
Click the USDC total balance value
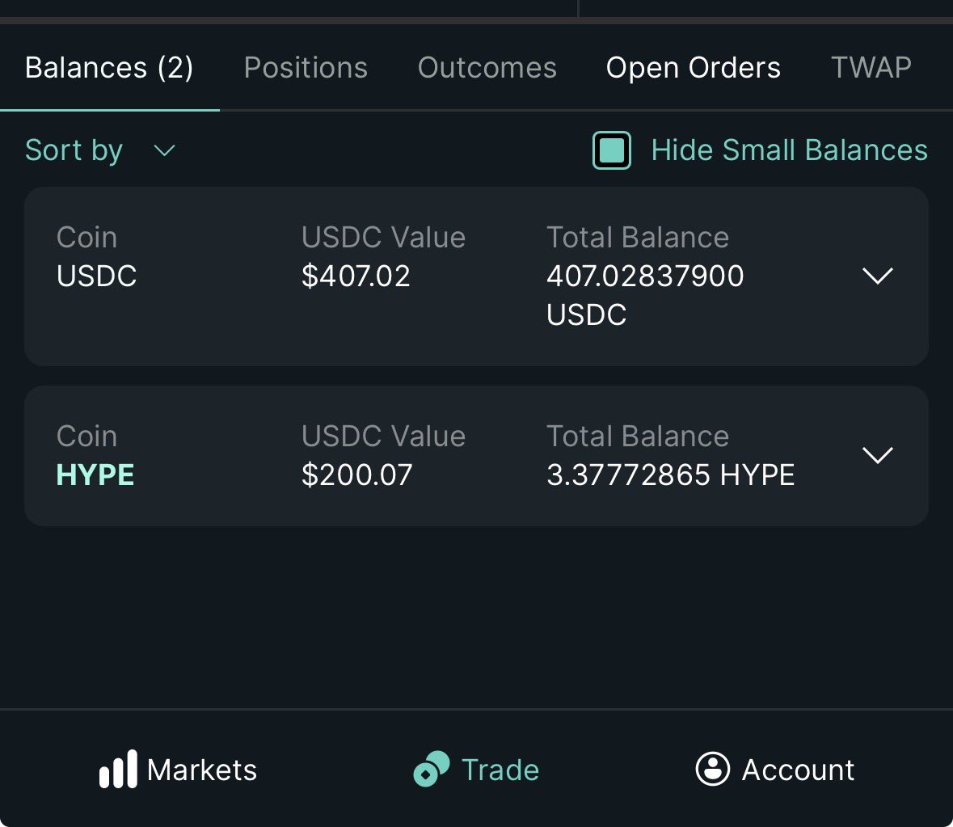point(645,295)
